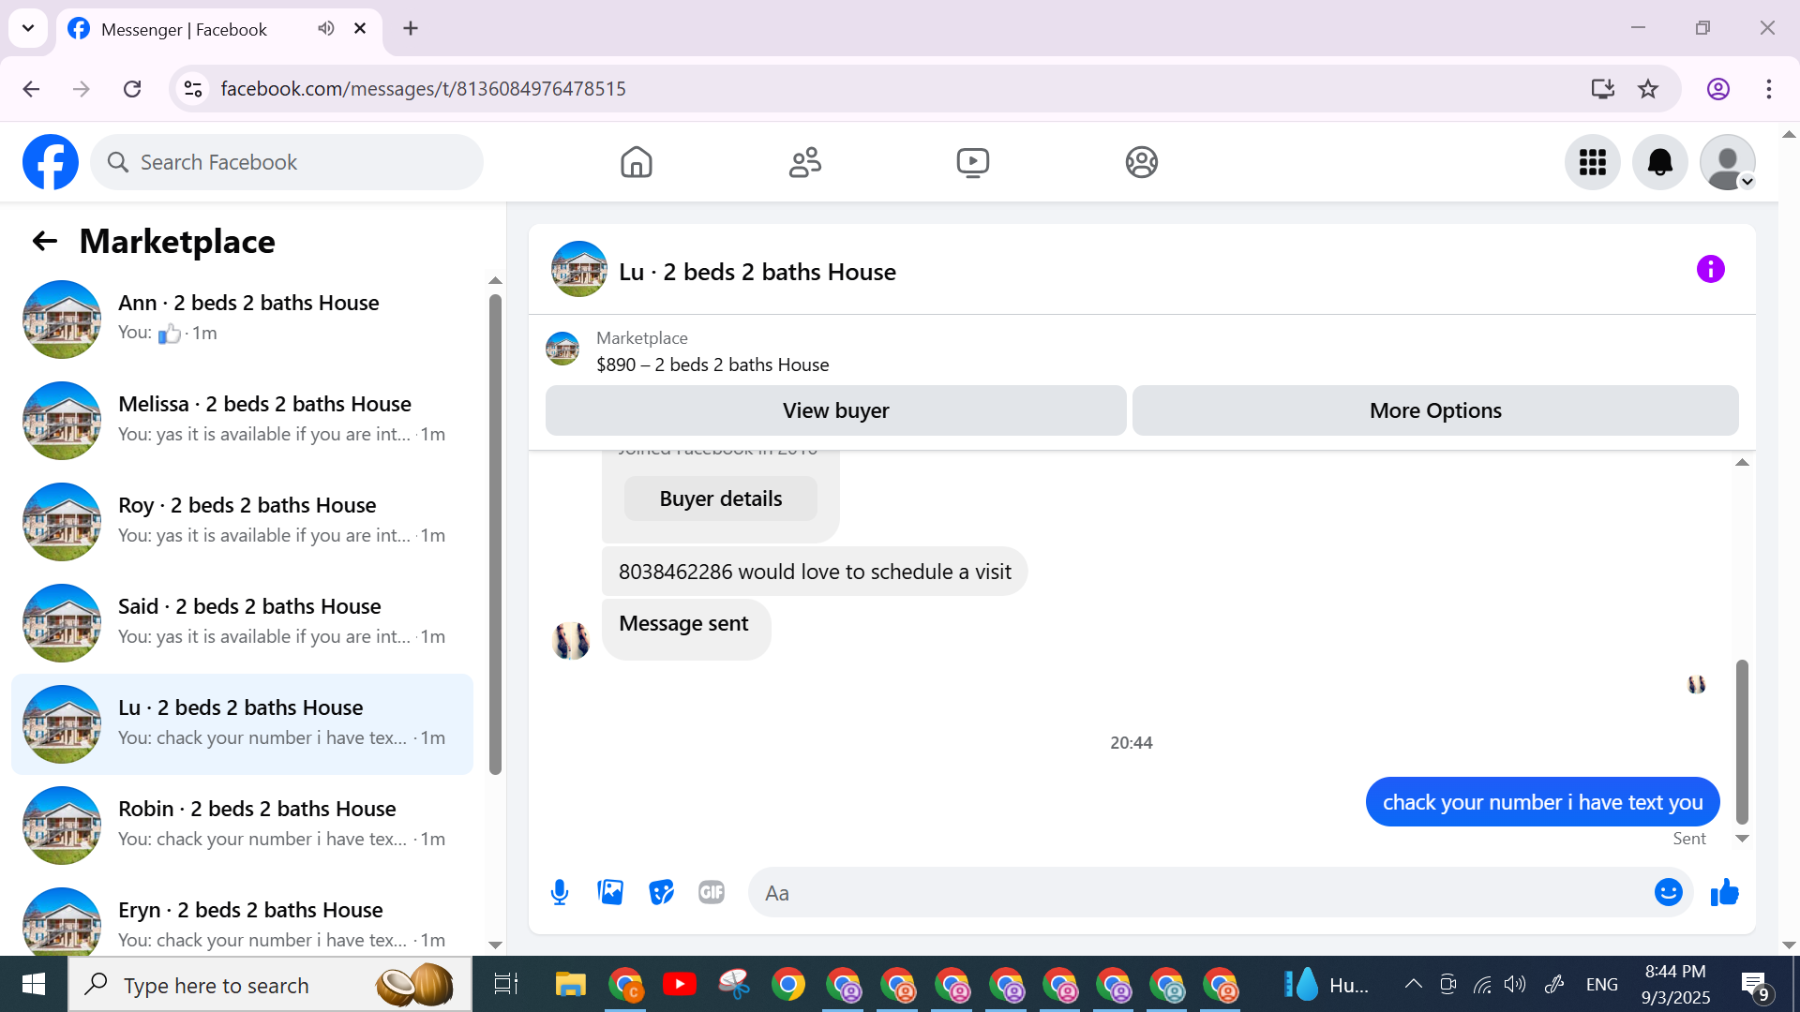Go back from Marketplace with arrow
This screenshot has width=1800, height=1012.
click(x=45, y=242)
